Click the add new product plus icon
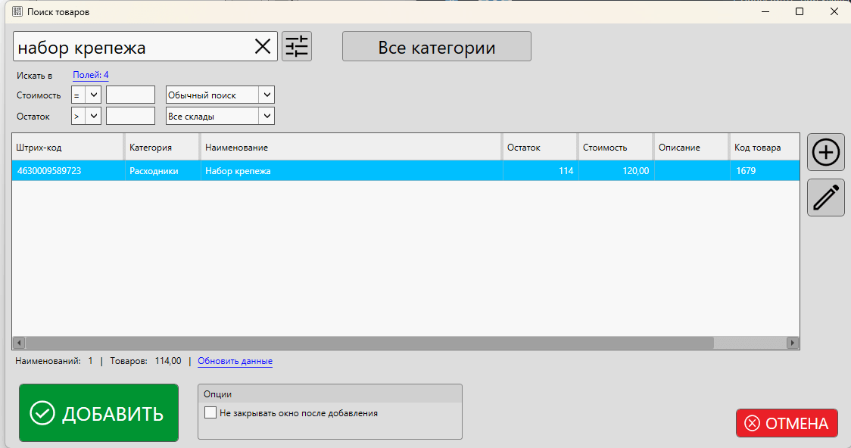The width and height of the screenshot is (851, 448). pos(825,152)
